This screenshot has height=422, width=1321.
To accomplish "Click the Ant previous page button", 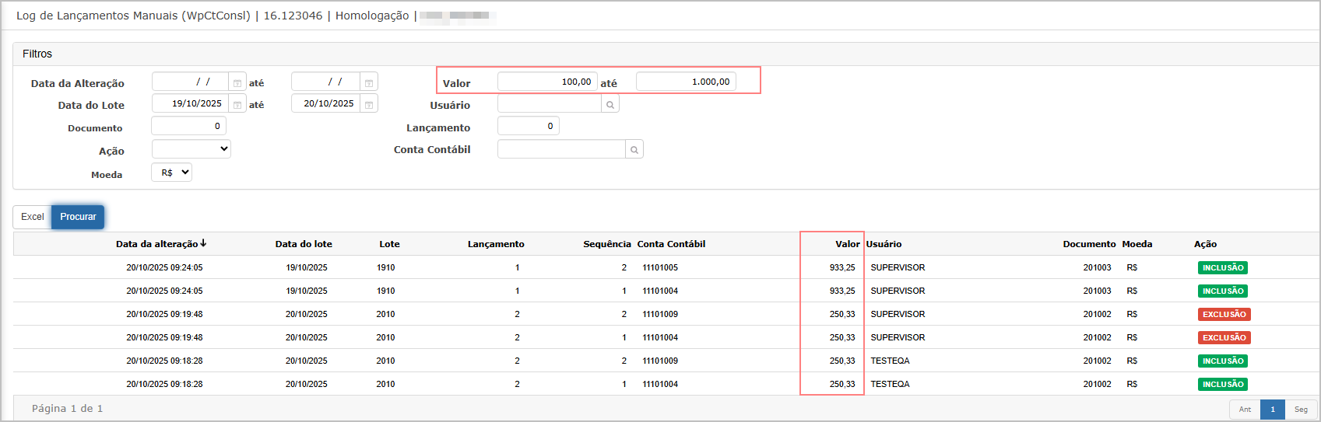I will tap(1245, 410).
